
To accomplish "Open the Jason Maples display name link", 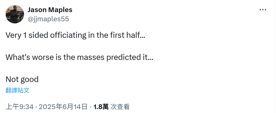I will 50,10.
